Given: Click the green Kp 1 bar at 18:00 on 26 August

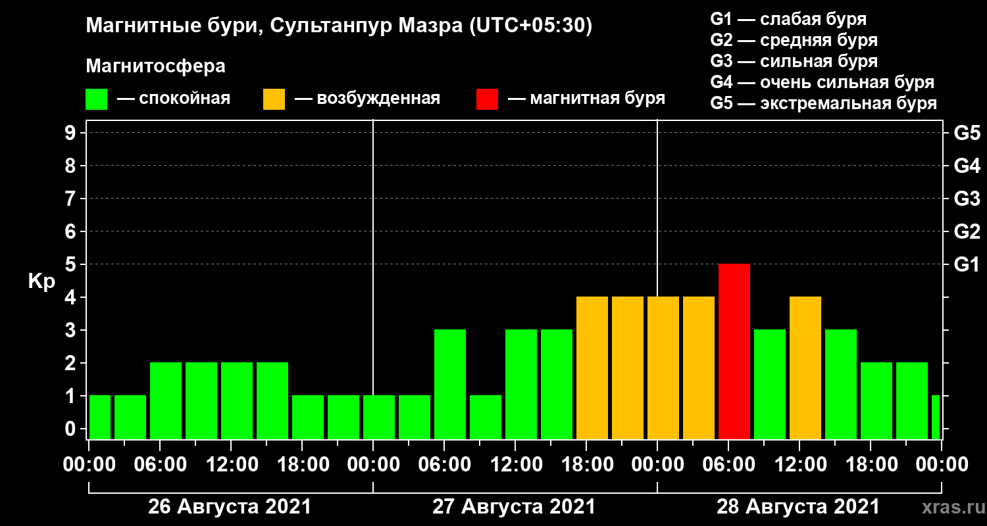Looking at the screenshot, I should (308, 417).
